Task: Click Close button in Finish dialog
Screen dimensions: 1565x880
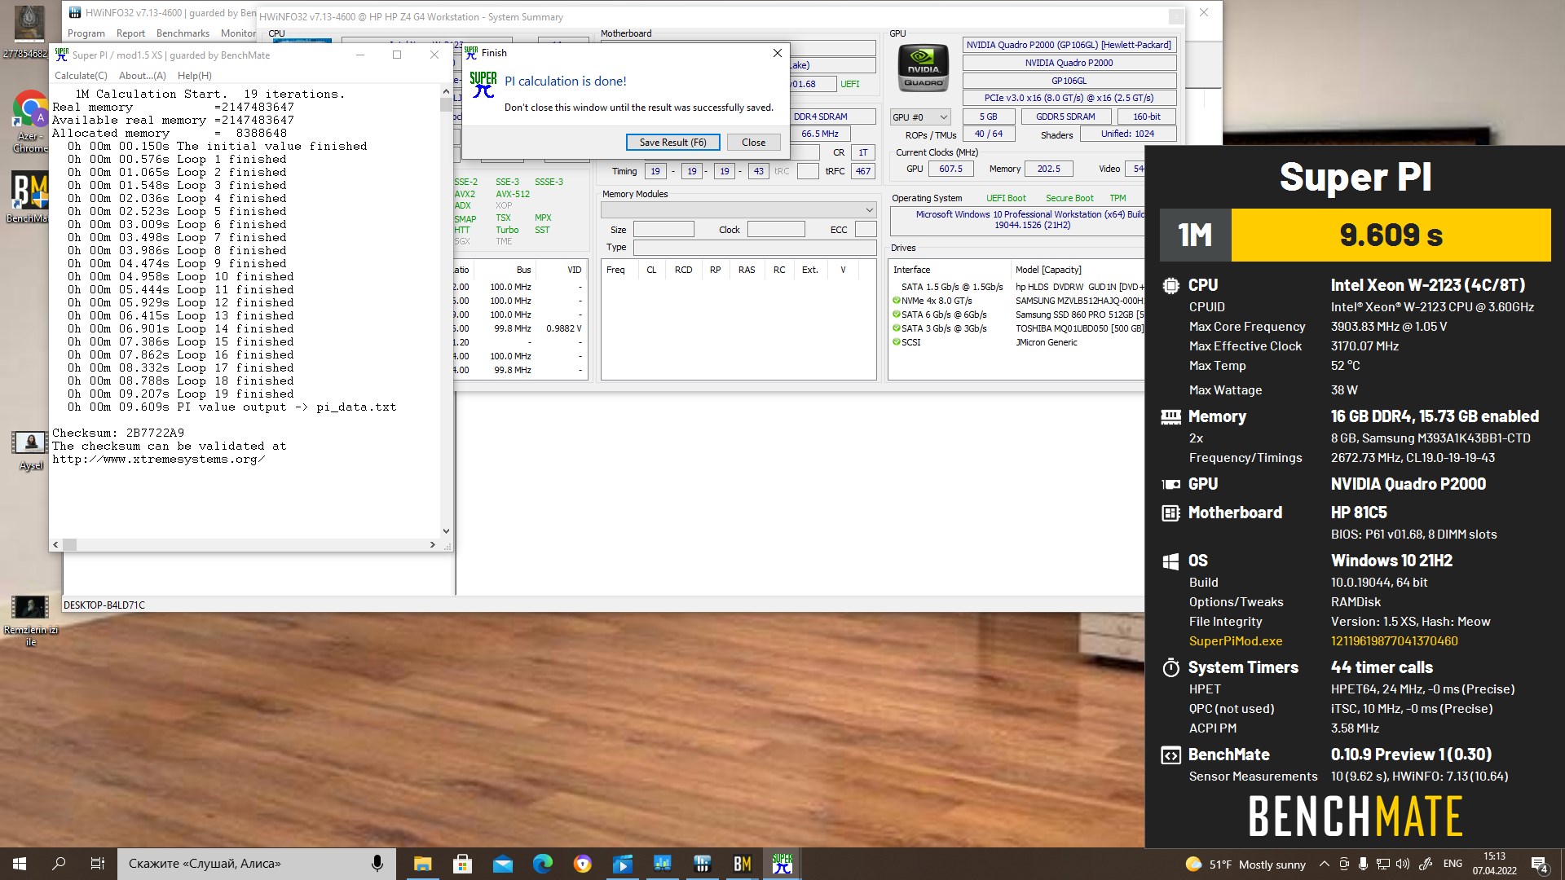Action: [753, 143]
